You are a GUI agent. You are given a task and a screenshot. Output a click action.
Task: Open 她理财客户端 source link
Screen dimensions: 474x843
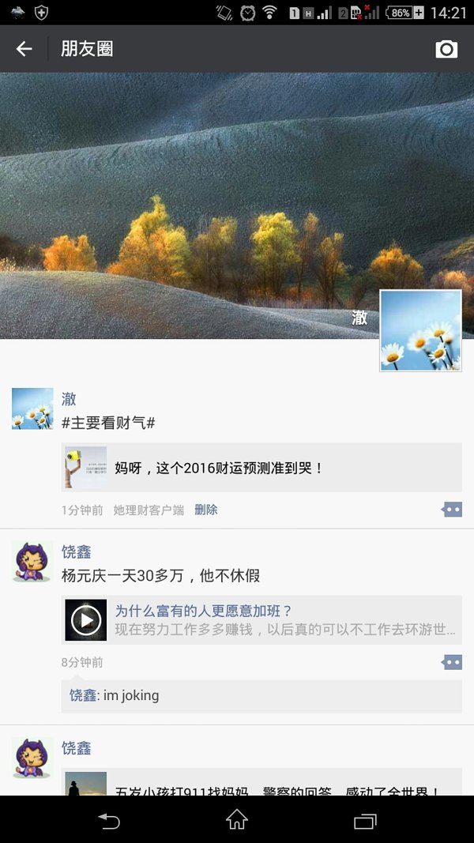149,510
